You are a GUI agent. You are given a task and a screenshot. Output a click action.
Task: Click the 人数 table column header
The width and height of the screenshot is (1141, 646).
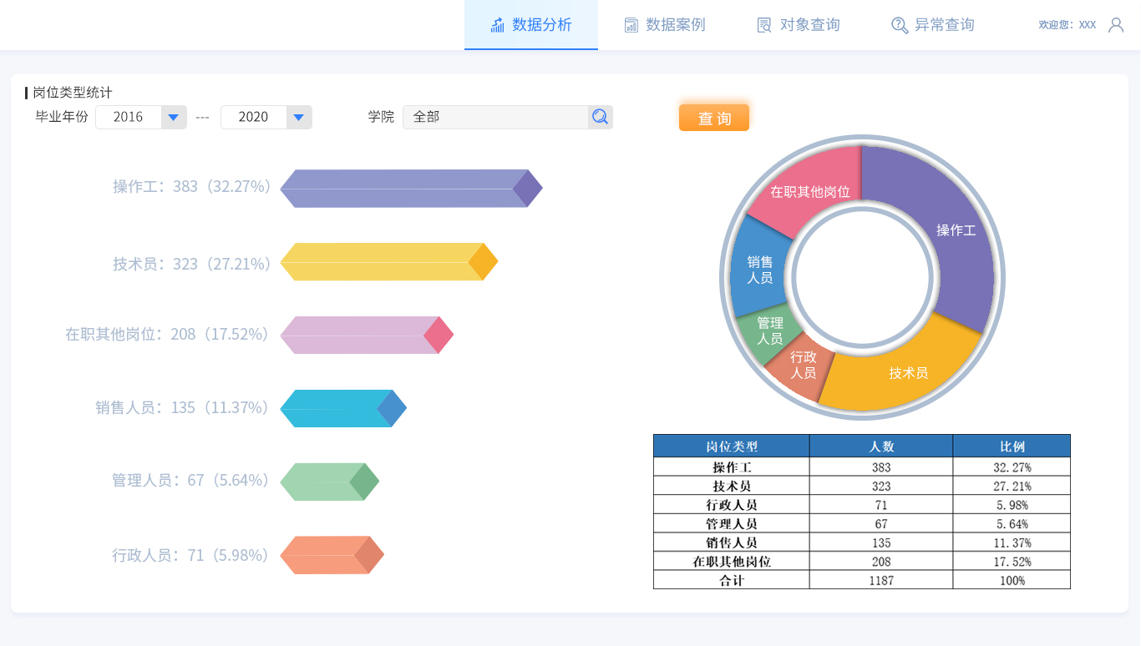[880, 446]
